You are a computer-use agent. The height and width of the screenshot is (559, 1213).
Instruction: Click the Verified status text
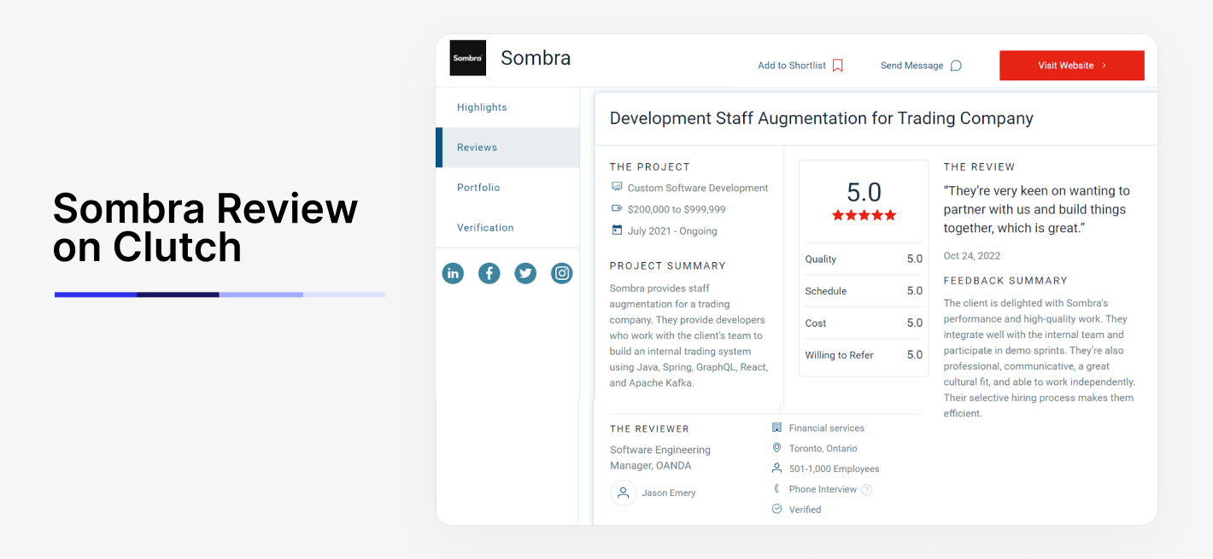(x=806, y=510)
